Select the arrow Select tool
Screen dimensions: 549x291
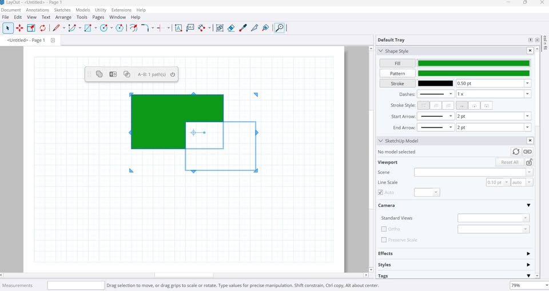point(8,28)
